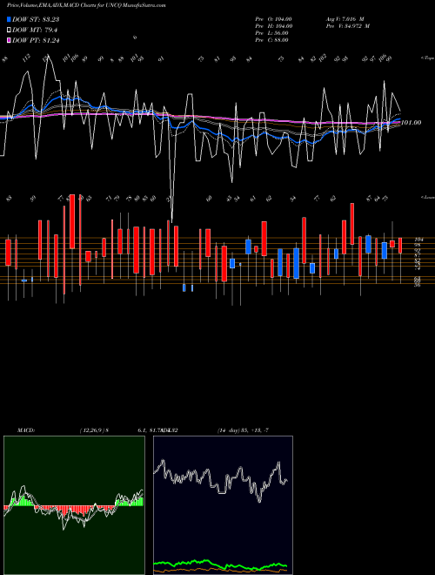Image resolution: width=435 pixels, height=575 pixels.
Task: Click the 'Avg V: 7.016 M' value
Action: [x=345, y=19]
